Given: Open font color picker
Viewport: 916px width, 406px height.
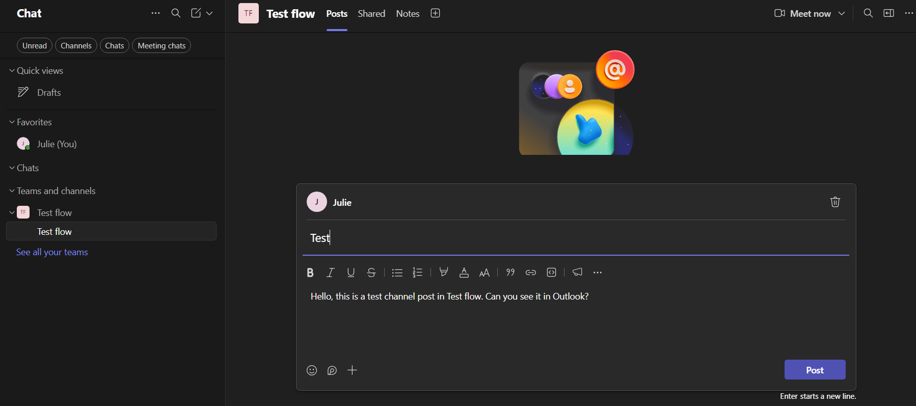Looking at the screenshot, I should 464,273.
